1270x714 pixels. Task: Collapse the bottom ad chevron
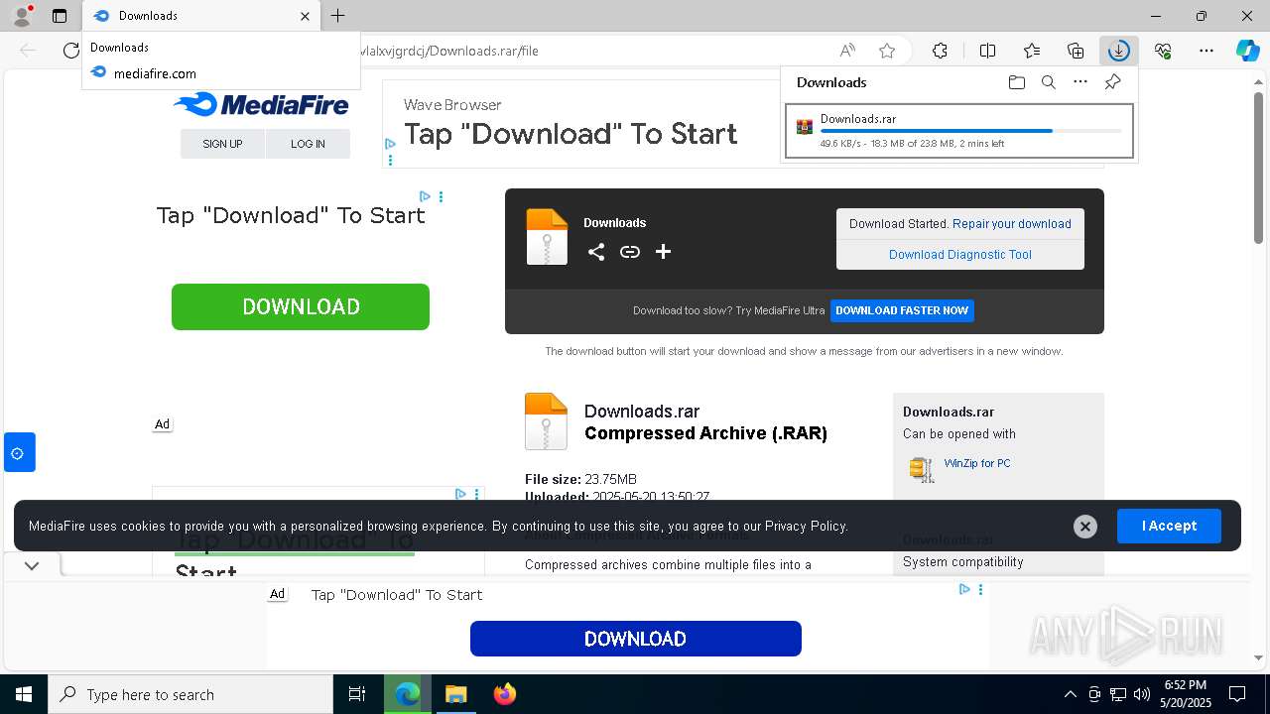32,566
